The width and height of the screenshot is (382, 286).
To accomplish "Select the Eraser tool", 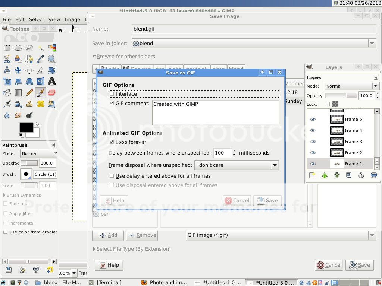I will pos(51,93).
